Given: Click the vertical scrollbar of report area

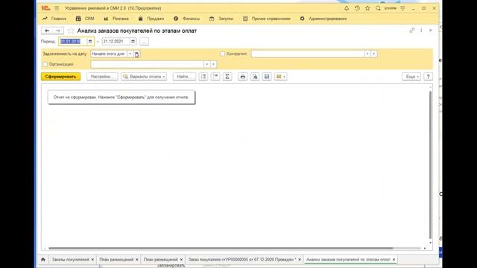Looking at the screenshot, I should pyautogui.click(x=430, y=165).
